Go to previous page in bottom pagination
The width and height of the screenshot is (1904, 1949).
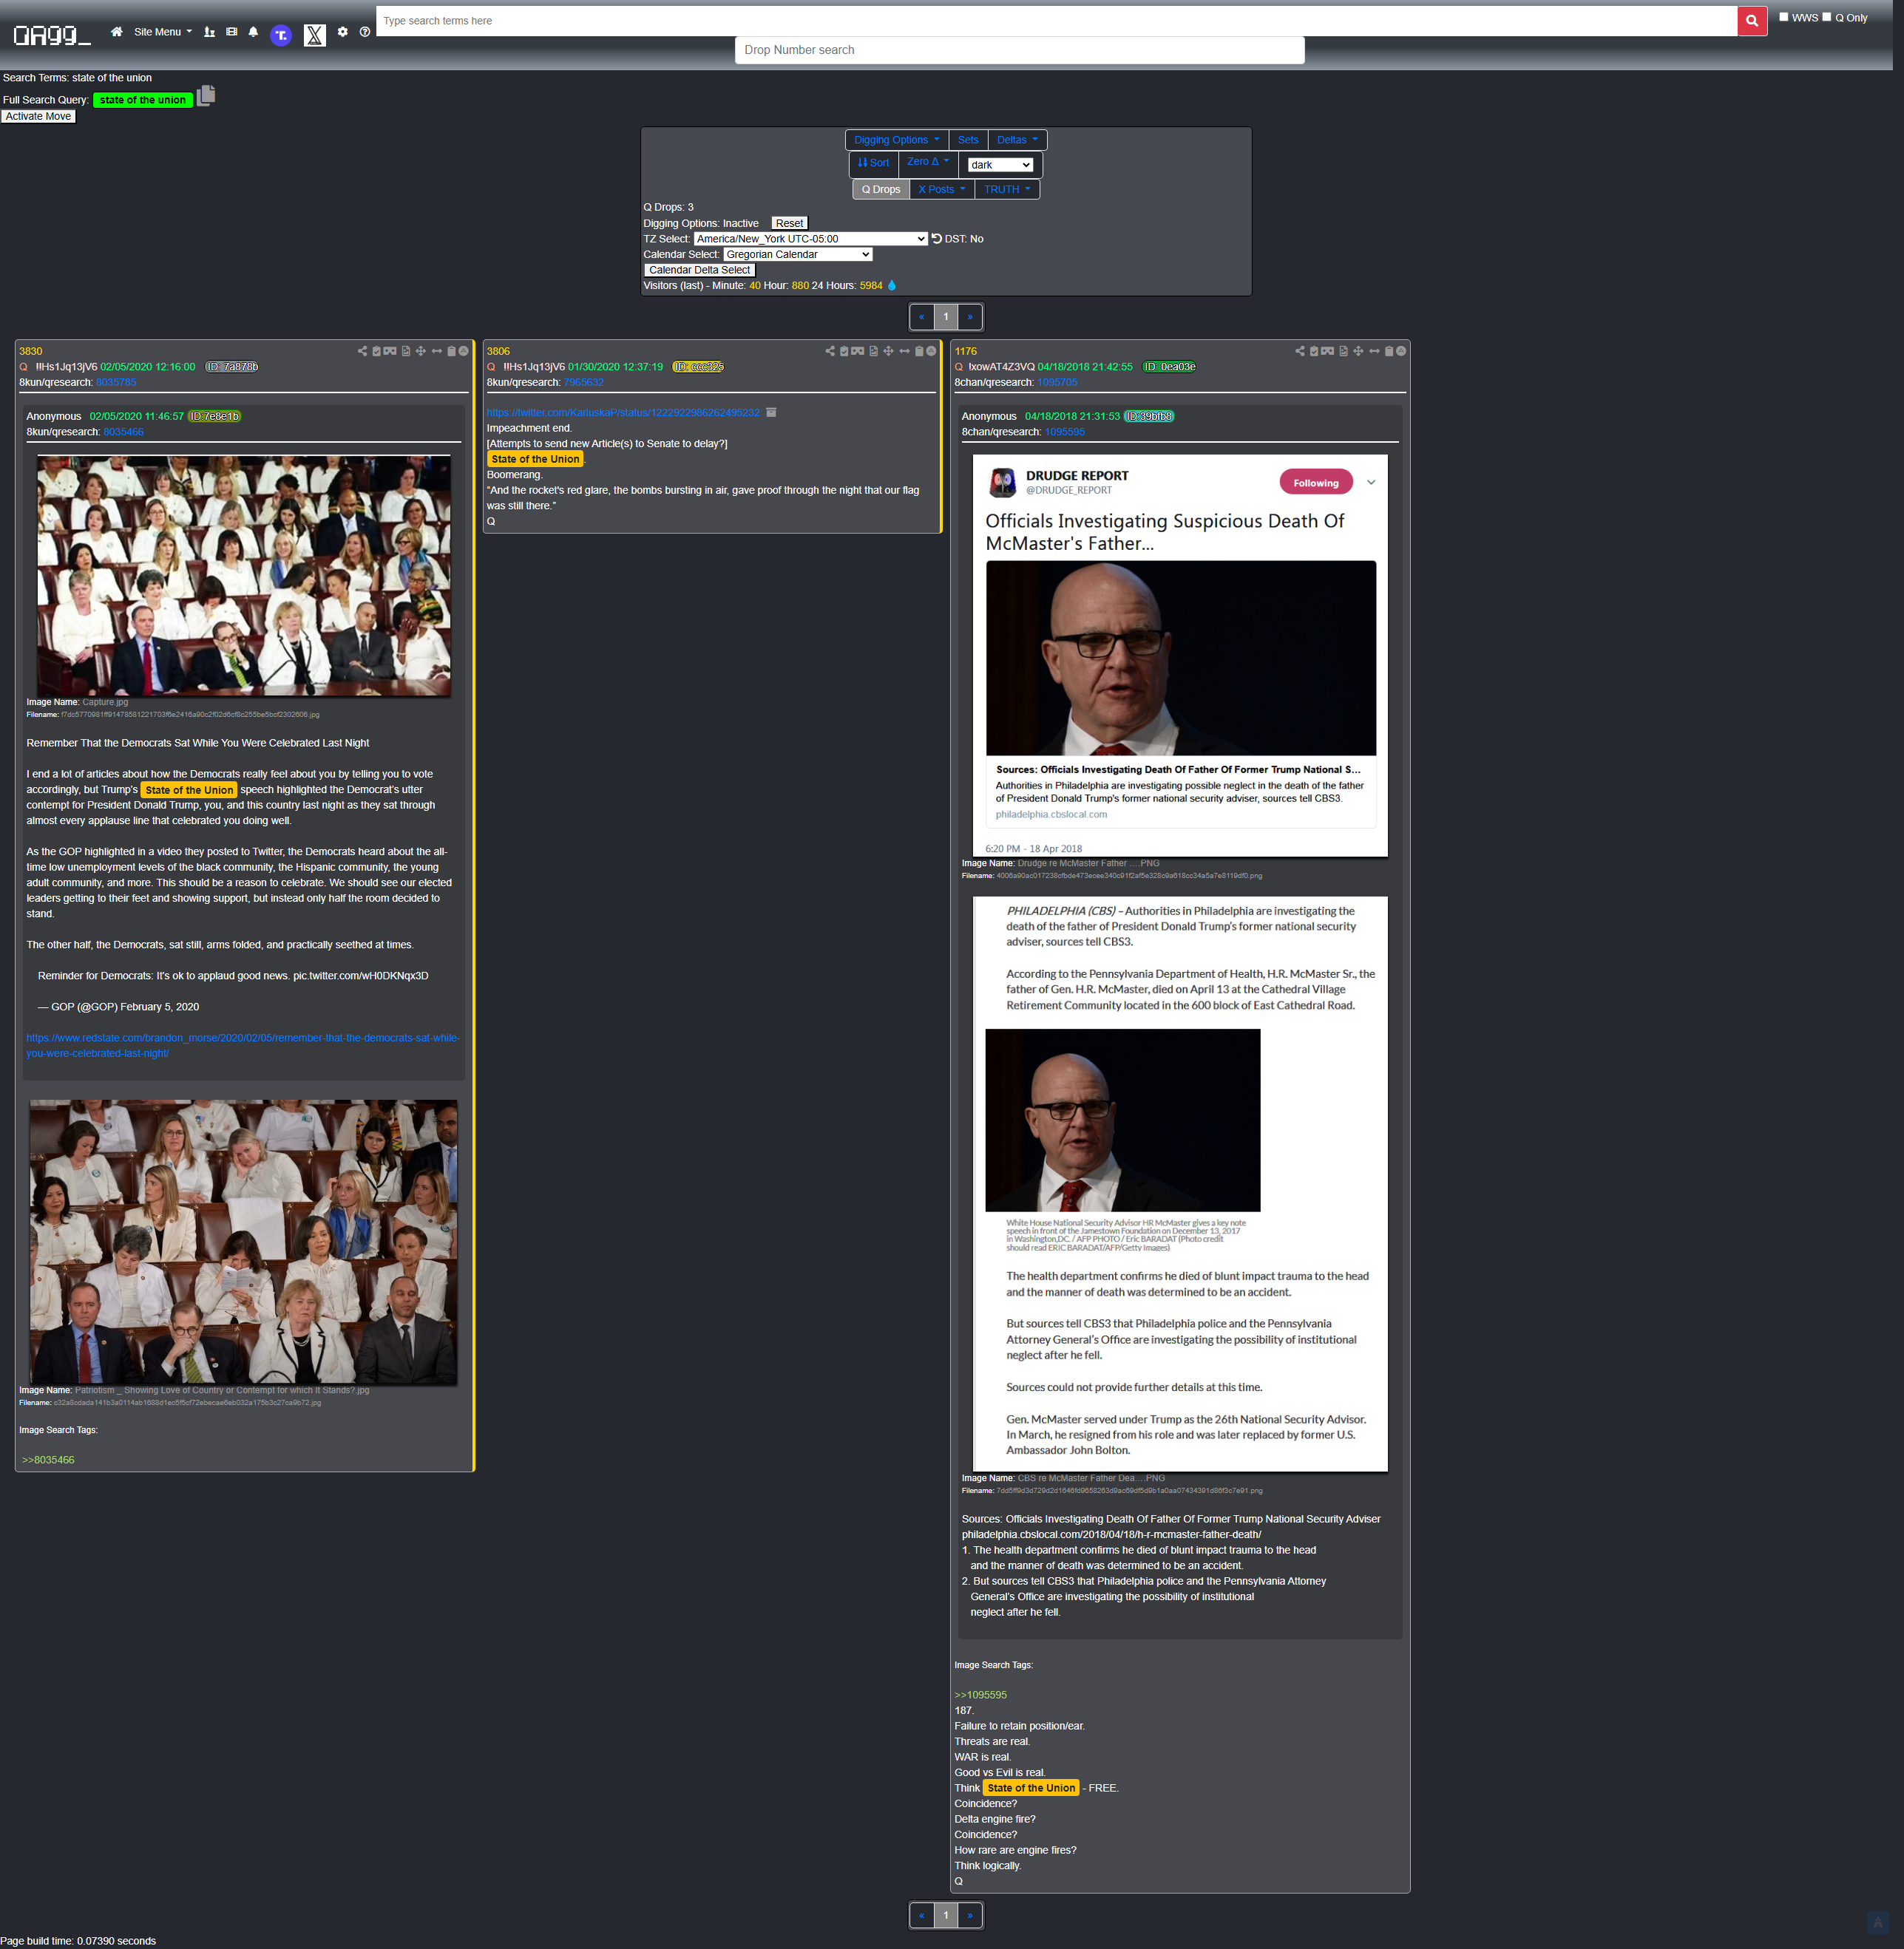921,1915
